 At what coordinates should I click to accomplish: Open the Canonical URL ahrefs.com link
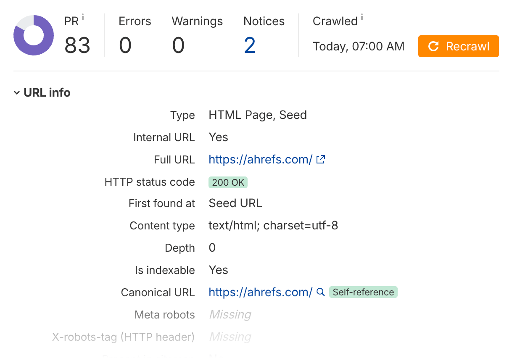point(260,292)
